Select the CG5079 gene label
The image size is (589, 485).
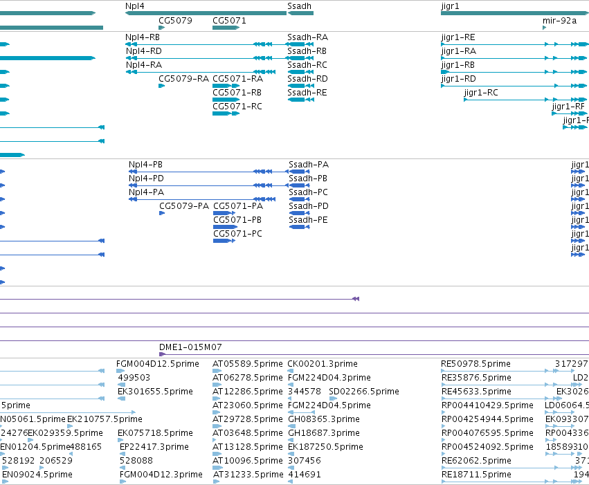175,21
